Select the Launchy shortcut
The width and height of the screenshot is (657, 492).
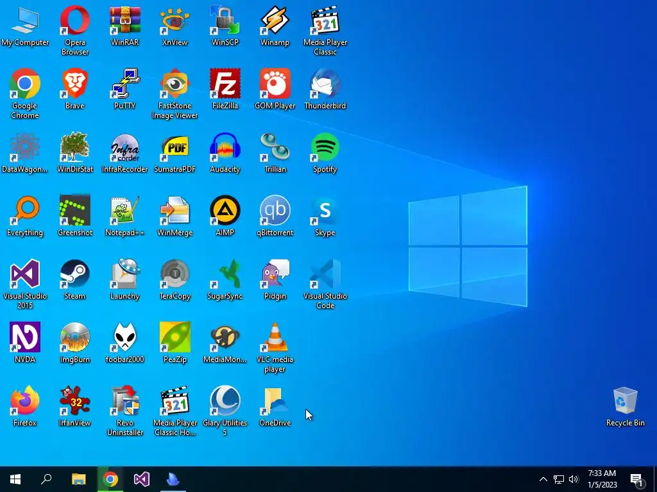[x=124, y=280]
